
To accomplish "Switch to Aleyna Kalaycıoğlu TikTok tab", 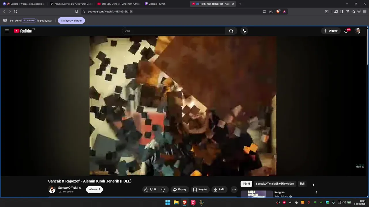I will [x=71, y=4].
